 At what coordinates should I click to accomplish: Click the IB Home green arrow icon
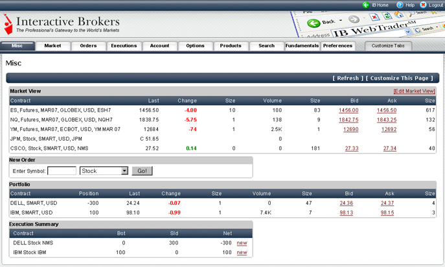point(366,5)
